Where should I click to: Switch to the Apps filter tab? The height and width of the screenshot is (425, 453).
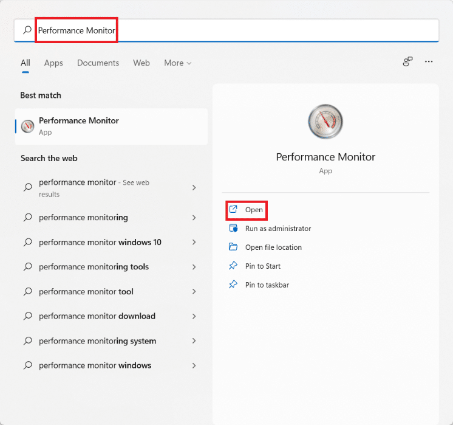click(x=53, y=63)
